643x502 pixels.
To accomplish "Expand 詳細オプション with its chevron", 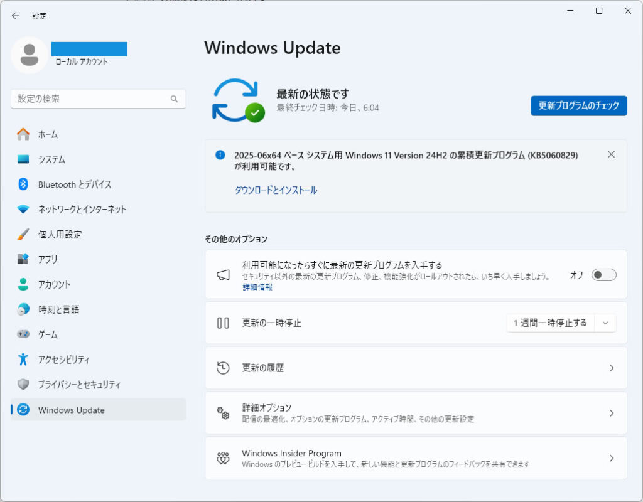I will pyautogui.click(x=612, y=413).
